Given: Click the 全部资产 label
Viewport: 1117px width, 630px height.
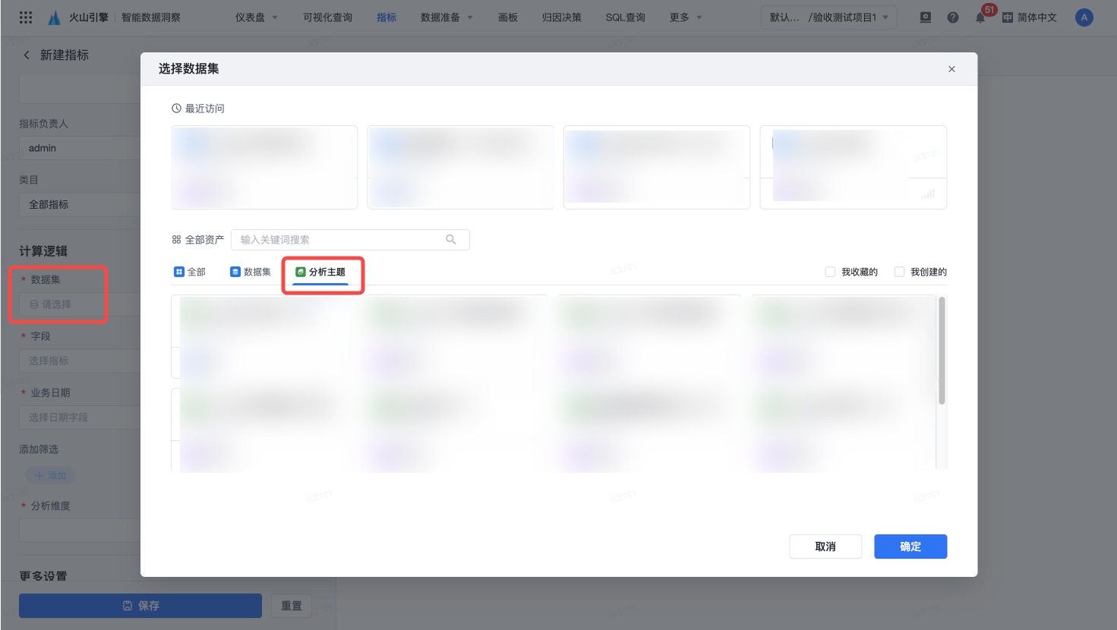Looking at the screenshot, I should click(x=204, y=240).
